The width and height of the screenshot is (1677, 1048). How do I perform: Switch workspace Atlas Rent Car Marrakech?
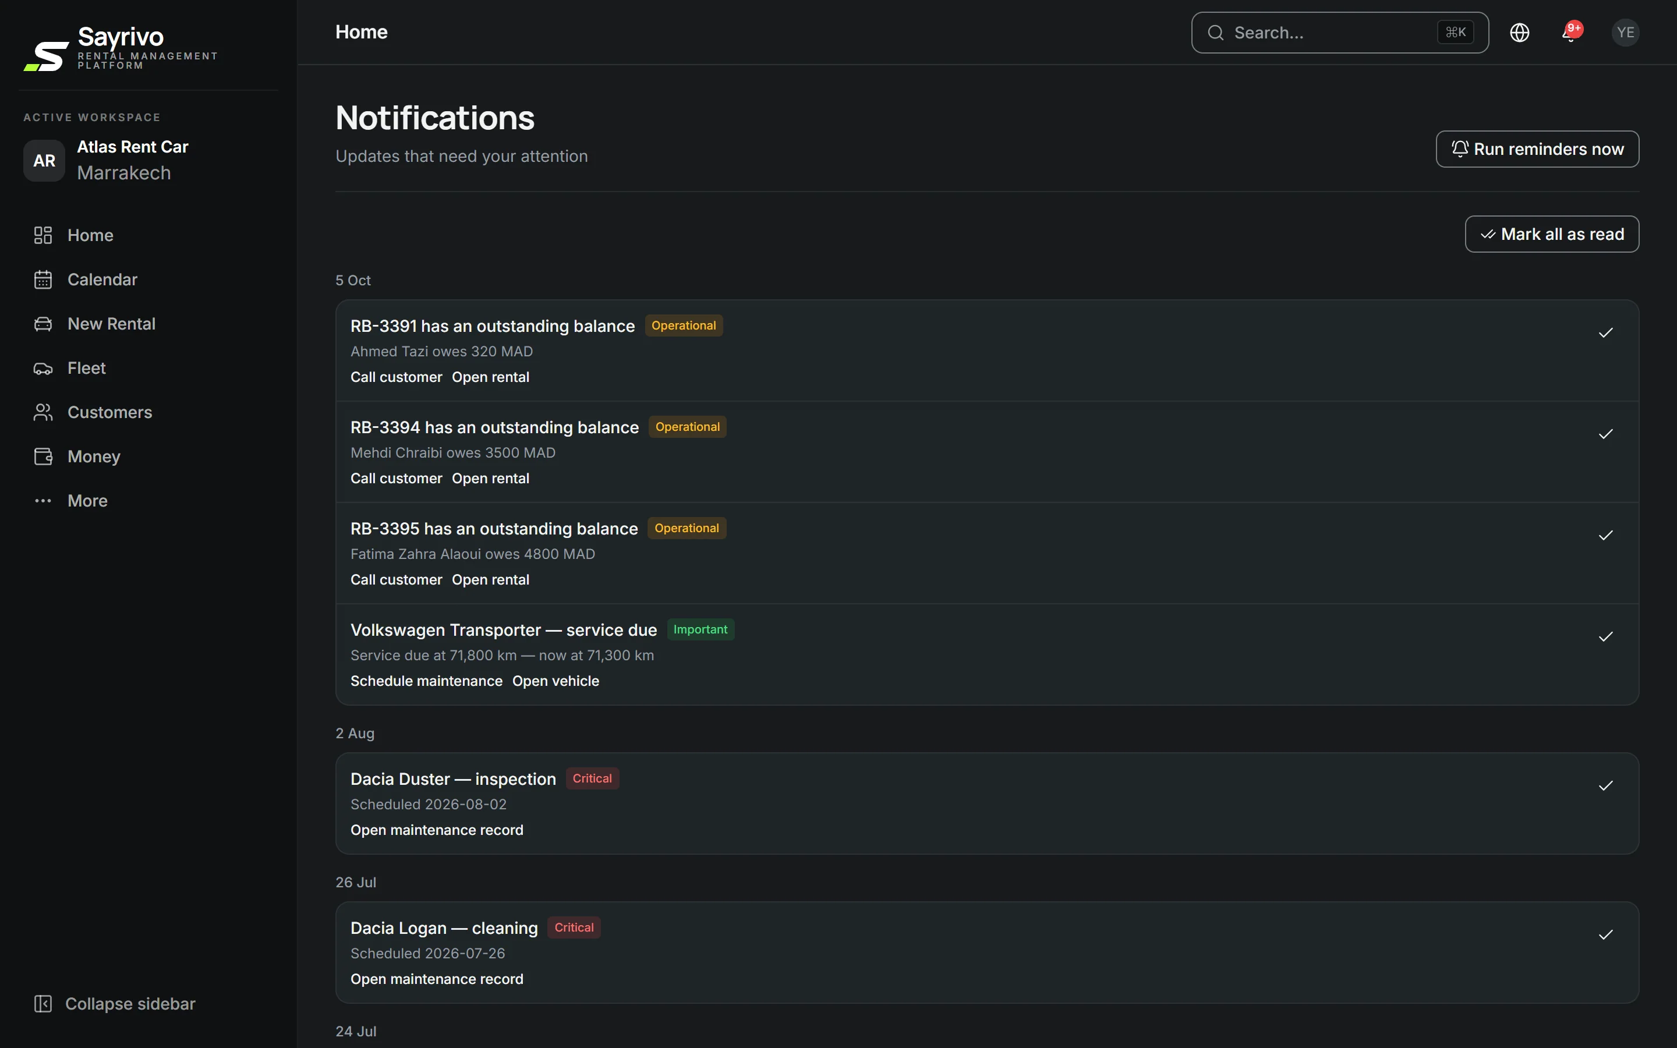pyautogui.click(x=148, y=160)
